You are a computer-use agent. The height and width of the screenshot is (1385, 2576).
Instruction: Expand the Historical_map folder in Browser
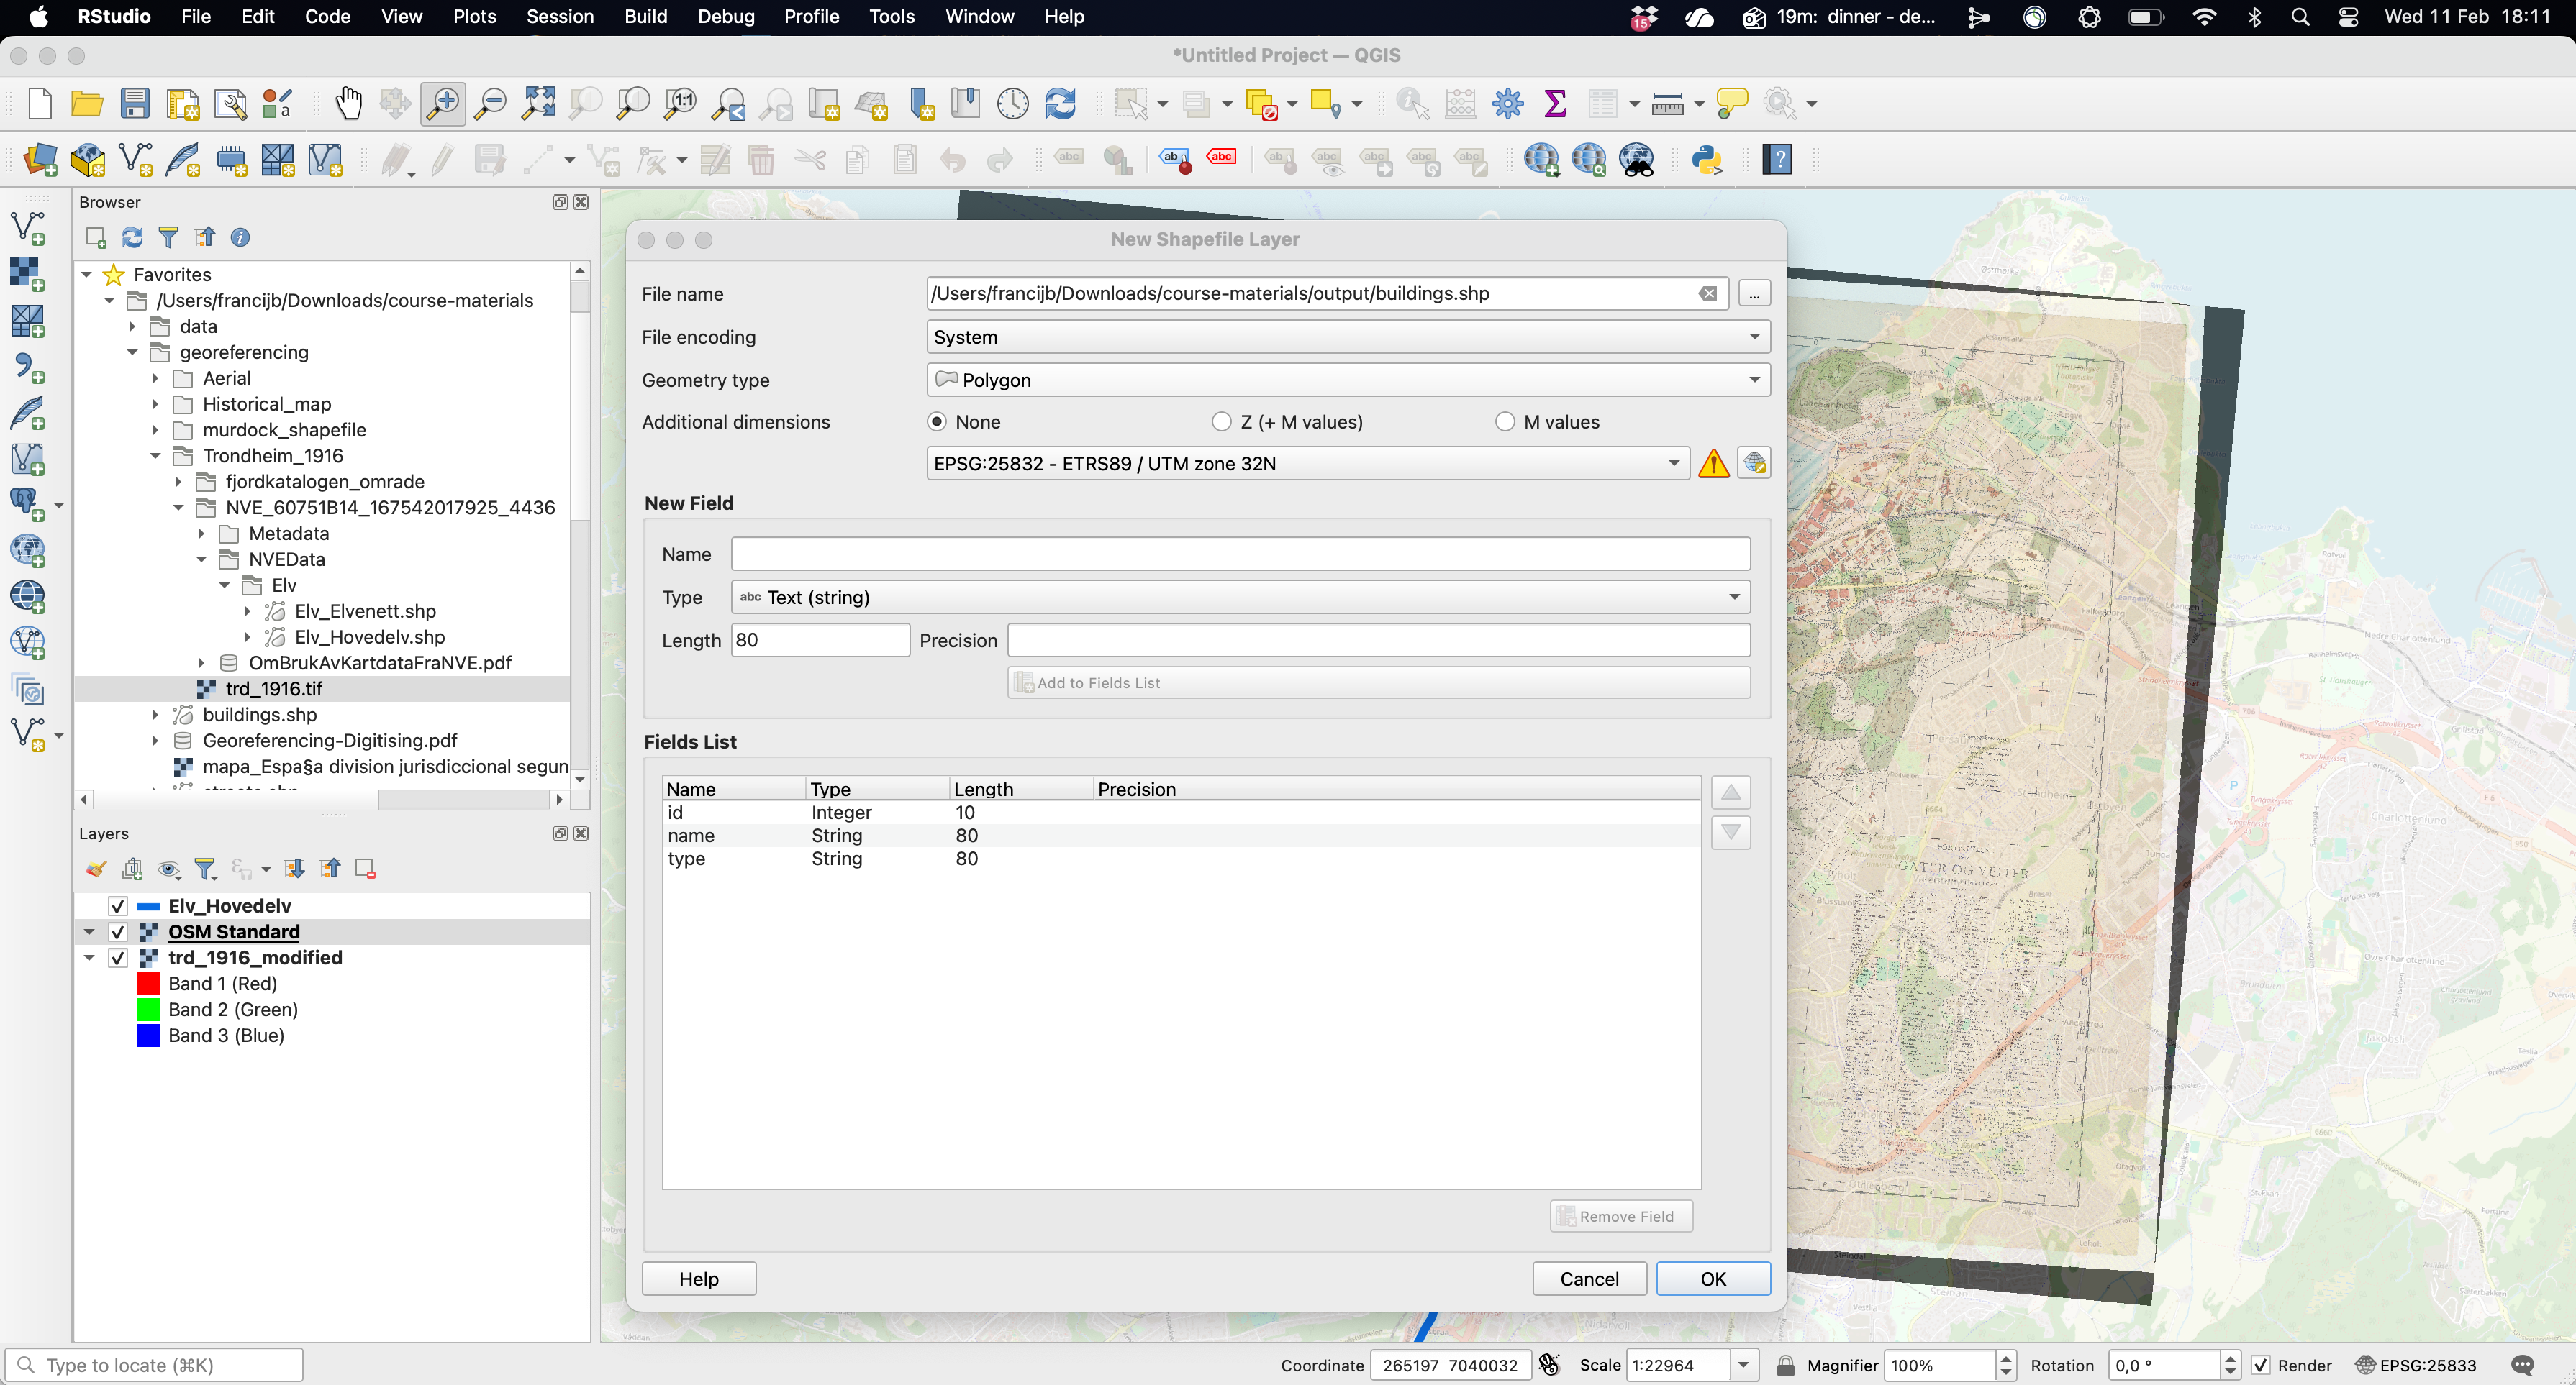155,405
